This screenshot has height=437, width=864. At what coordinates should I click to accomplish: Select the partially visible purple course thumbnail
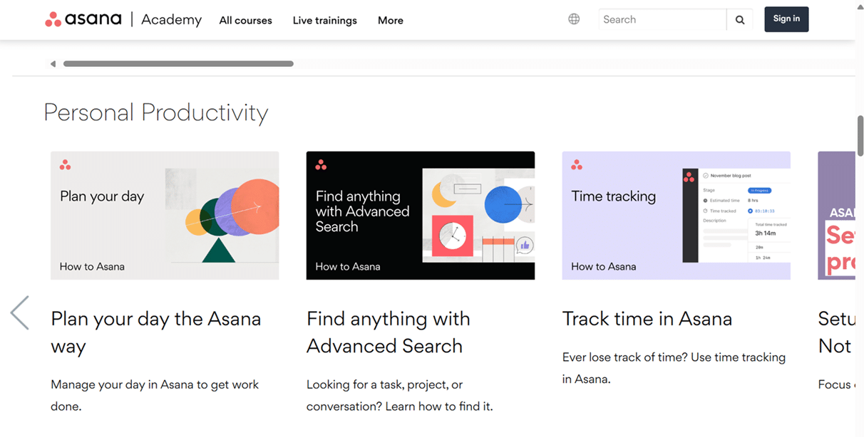(836, 215)
